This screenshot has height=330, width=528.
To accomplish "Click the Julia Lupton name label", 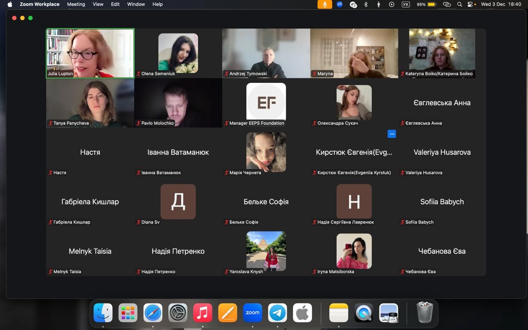I will [x=60, y=74].
